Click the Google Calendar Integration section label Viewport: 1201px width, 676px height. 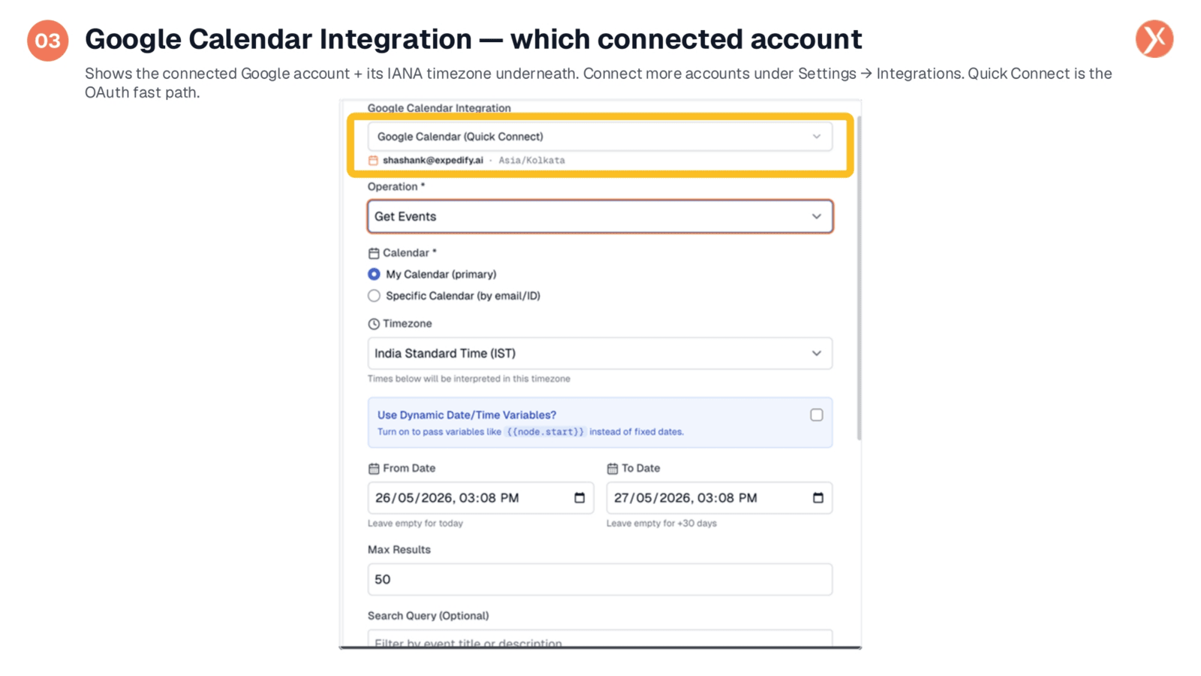(439, 108)
